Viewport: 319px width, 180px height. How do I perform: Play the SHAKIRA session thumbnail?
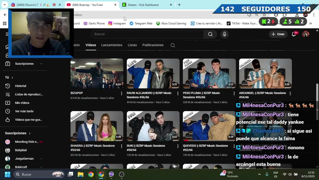pyautogui.click(x=97, y=126)
